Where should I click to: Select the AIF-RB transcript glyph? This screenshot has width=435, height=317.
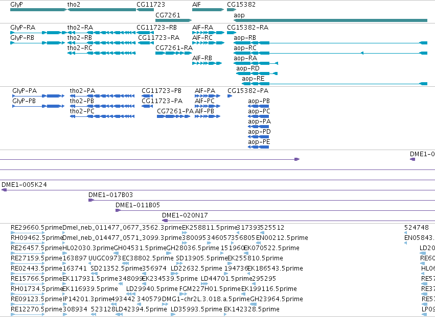coord(207,63)
